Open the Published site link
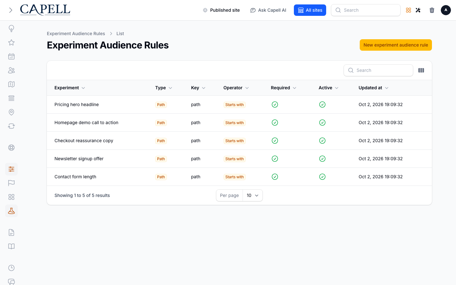456x285 pixels. 221,10
